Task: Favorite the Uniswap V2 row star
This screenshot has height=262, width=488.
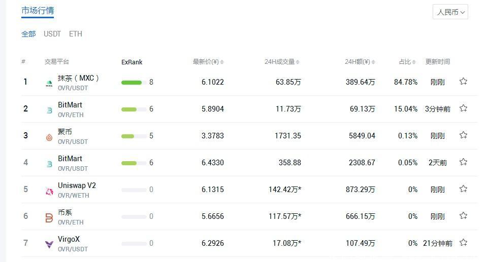Action: tap(463, 189)
